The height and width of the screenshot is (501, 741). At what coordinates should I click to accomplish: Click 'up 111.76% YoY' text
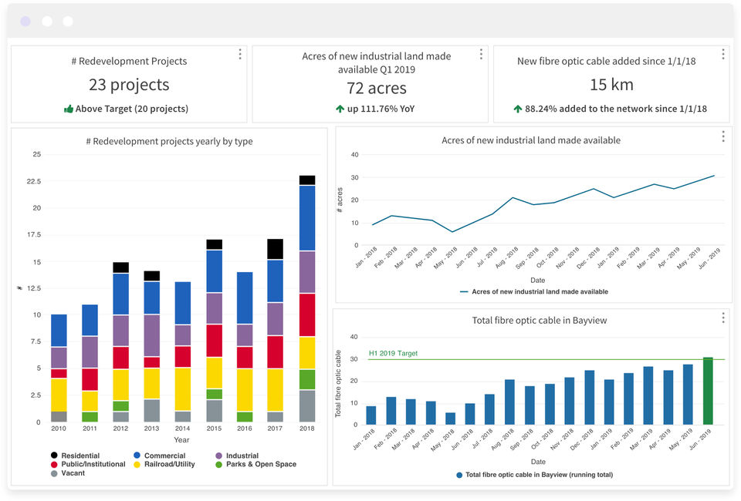coord(381,109)
